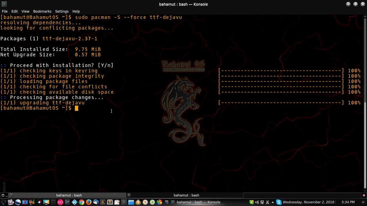The width and height of the screenshot is (367, 206).
Task: Open the volume control tray icon
Action: pos(257,202)
